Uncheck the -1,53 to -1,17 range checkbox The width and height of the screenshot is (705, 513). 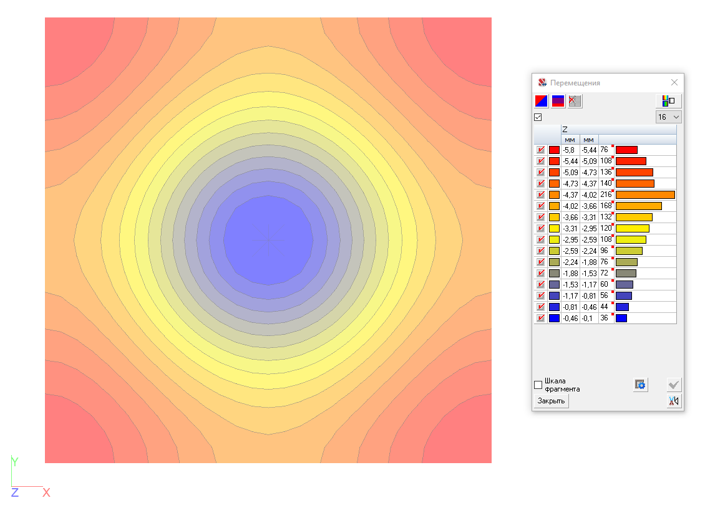point(540,285)
